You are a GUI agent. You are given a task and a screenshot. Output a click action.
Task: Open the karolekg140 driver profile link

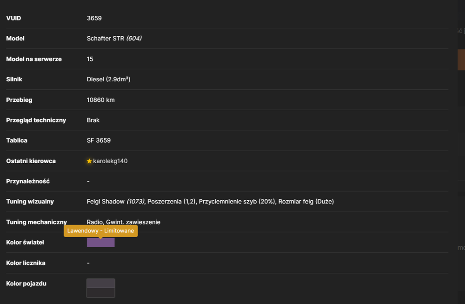tap(110, 161)
